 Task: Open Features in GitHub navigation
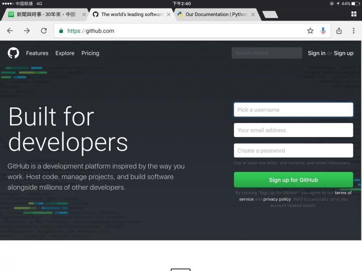tap(37, 53)
